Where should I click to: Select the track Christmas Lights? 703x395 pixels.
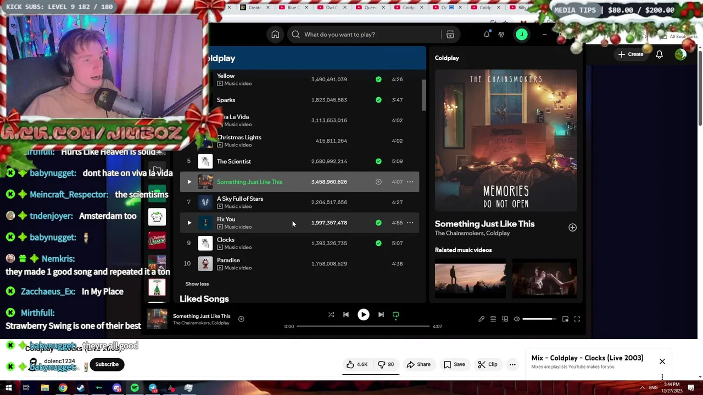click(x=239, y=137)
